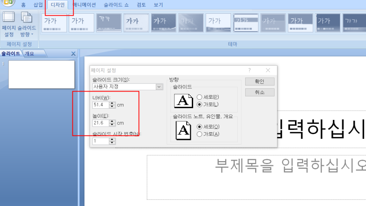
Task: Cancel dialog with 취소 button
Action: click(x=259, y=92)
